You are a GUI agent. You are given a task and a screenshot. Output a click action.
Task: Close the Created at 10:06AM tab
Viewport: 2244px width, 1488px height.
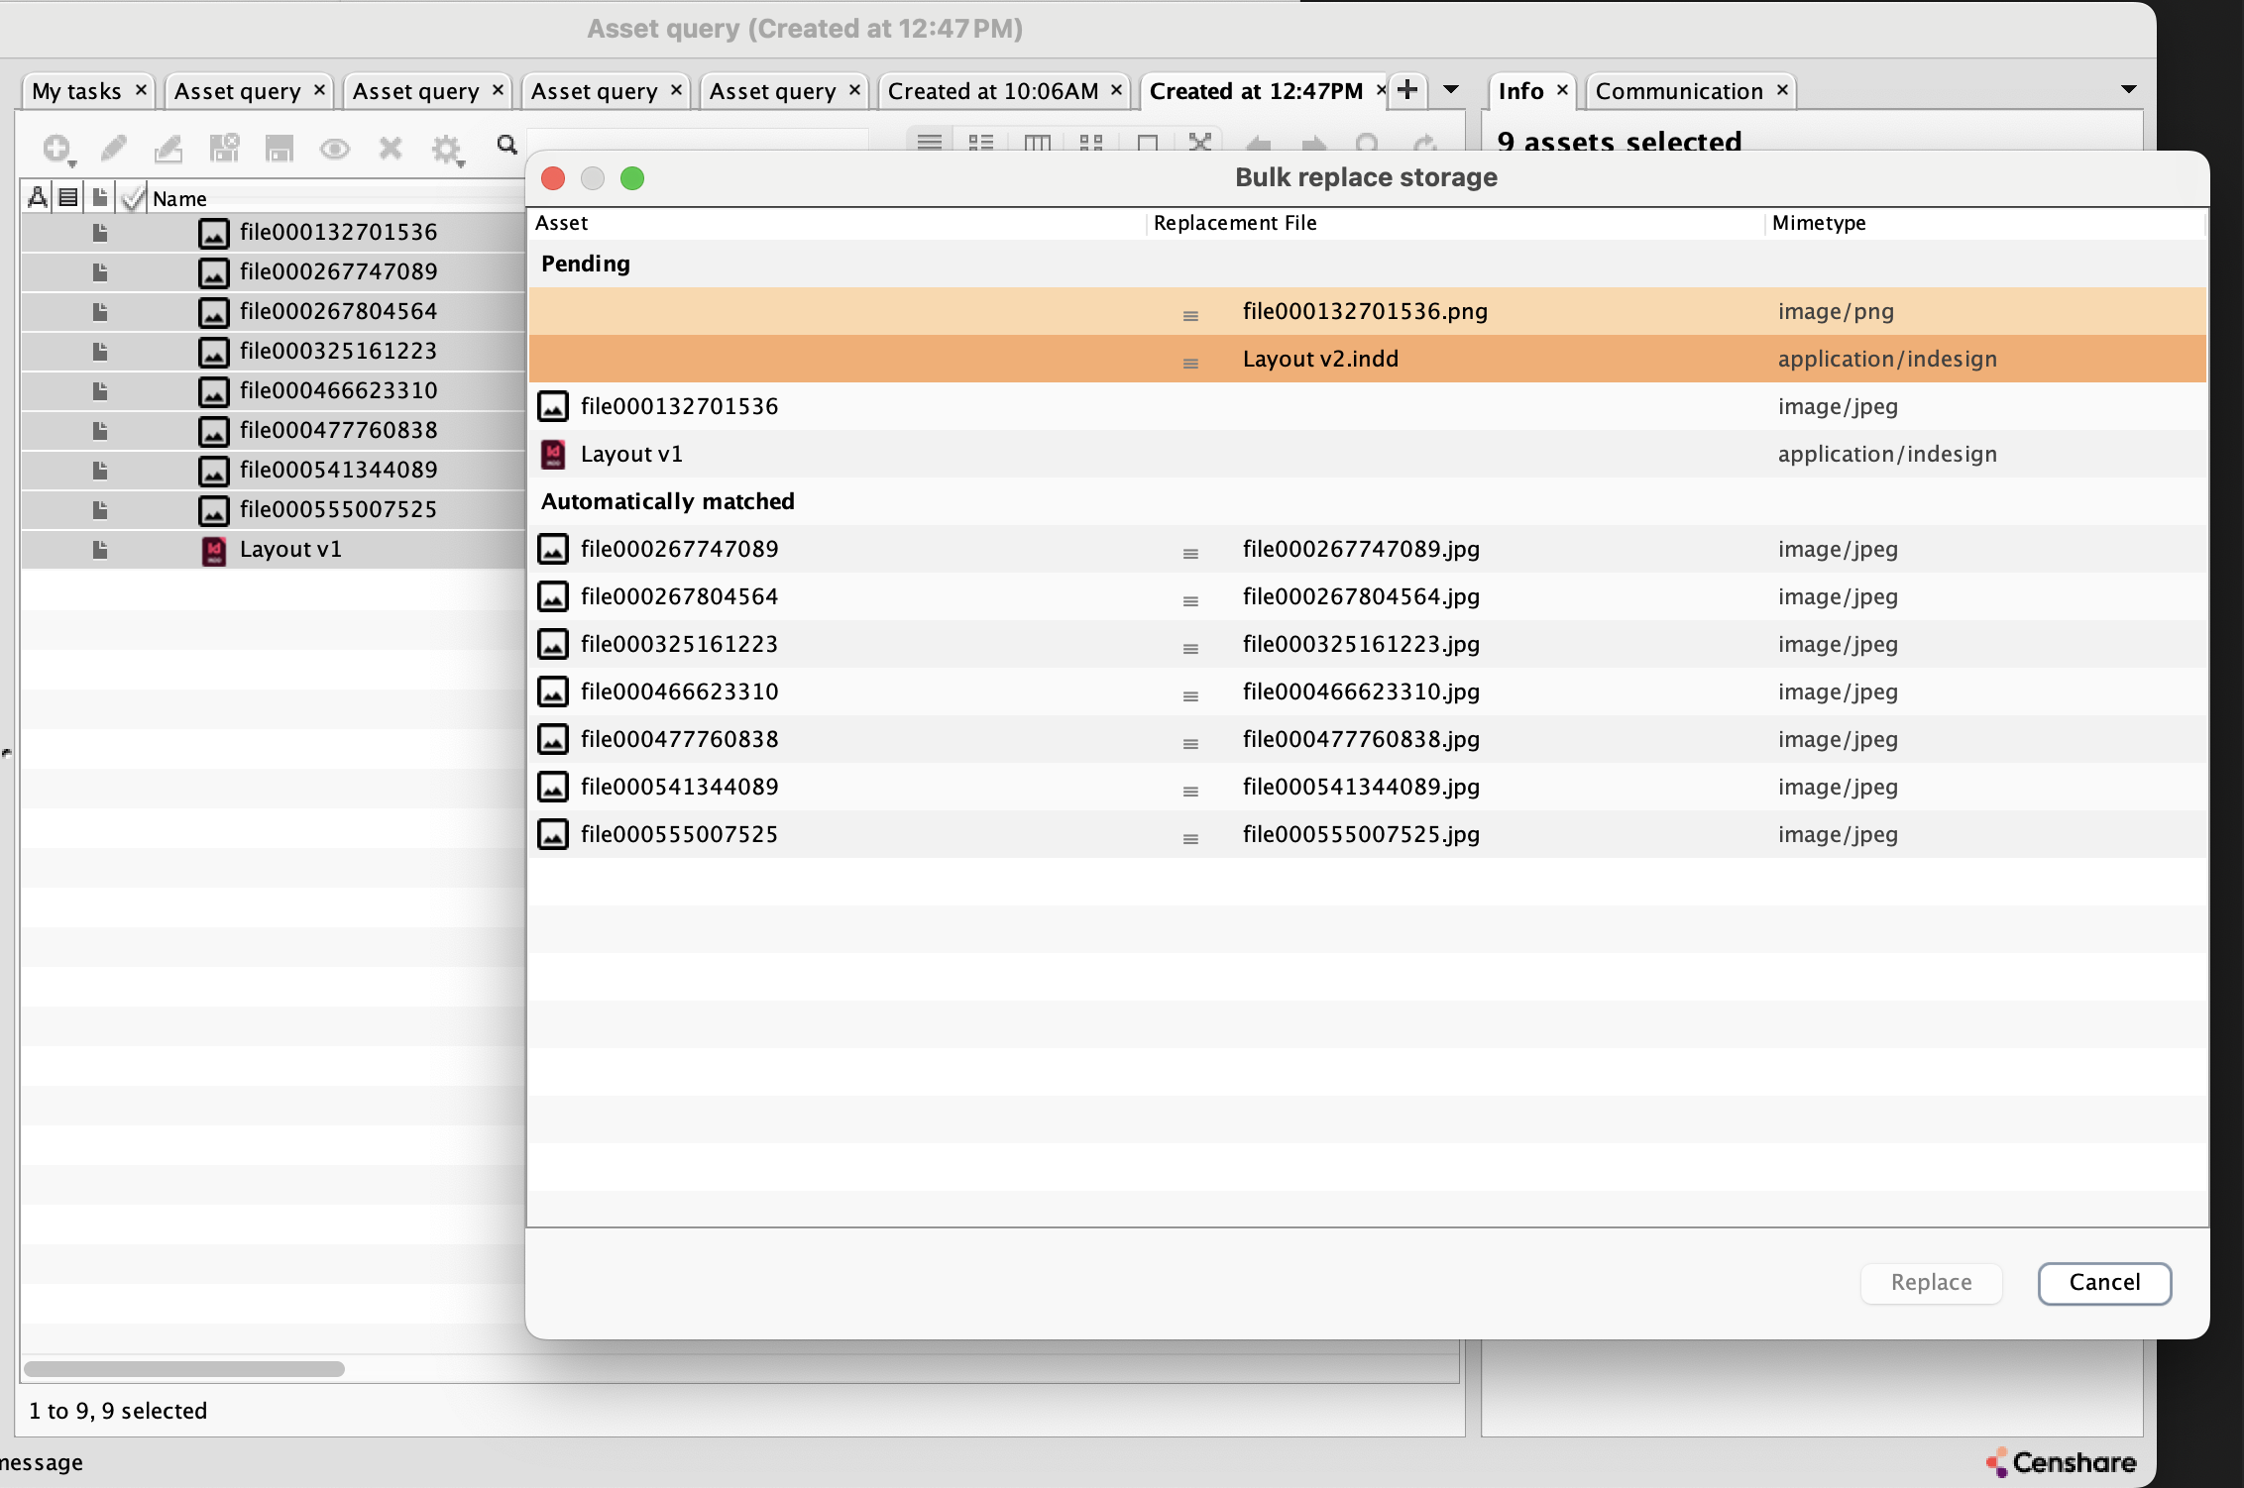[1116, 90]
